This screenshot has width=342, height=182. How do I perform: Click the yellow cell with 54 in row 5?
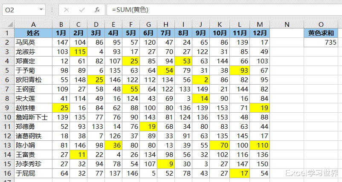pyautogui.click(x=166, y=71)
